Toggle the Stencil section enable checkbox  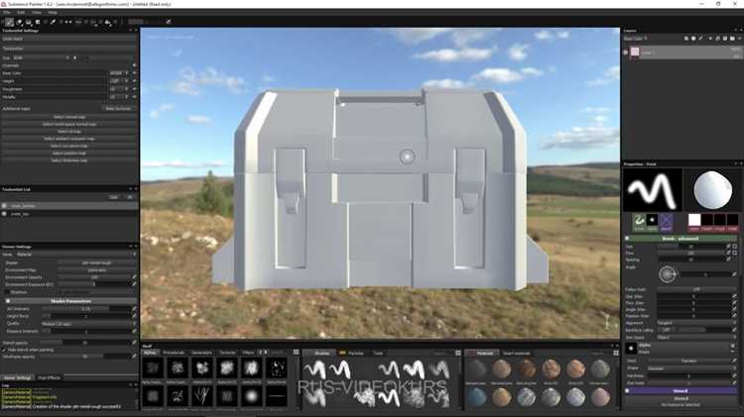coord(627,391)
